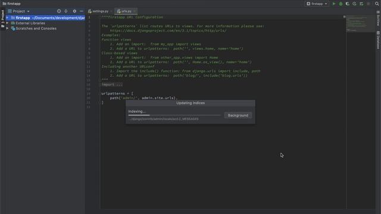The height and width of the screenshot is (214, 381).
Task: Open the Project view selector dropdown
Action: pyautogui.click(x=18, y=11)
